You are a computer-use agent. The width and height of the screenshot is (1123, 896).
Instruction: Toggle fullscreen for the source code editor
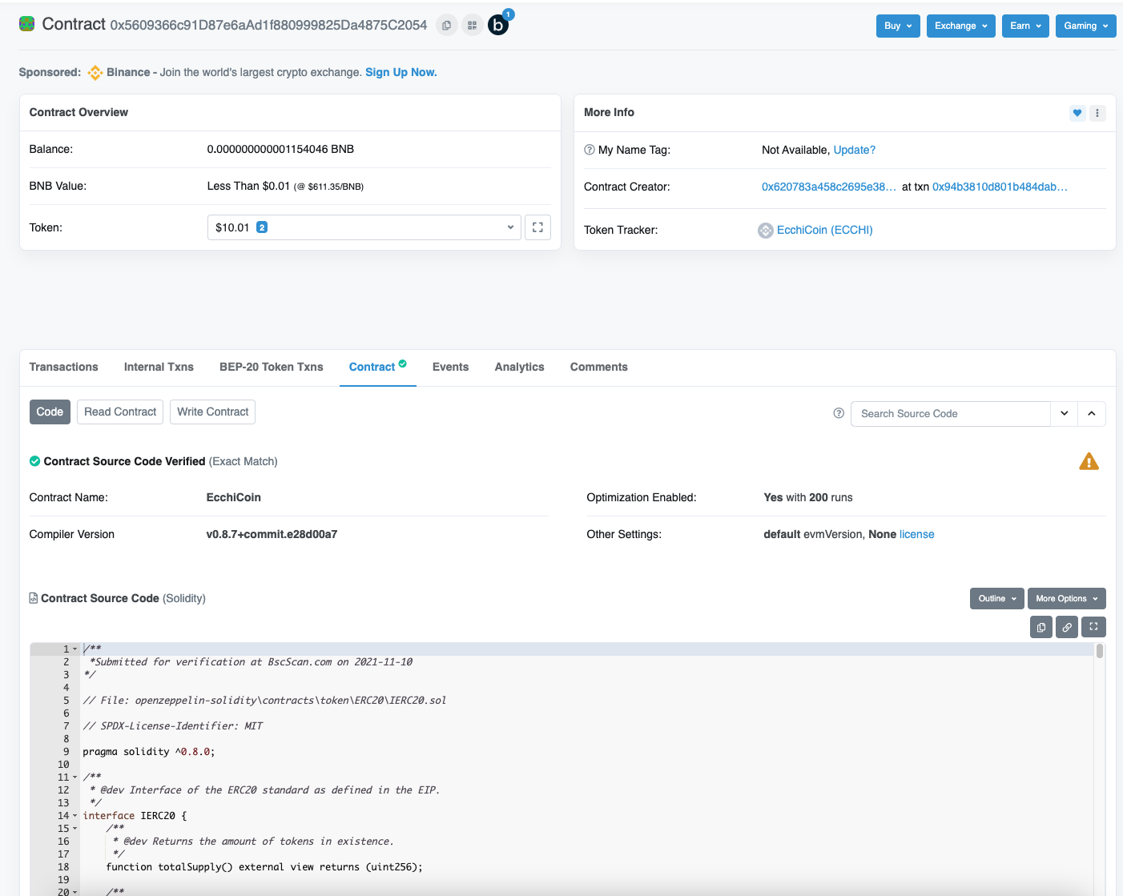tap(1093, 627)
